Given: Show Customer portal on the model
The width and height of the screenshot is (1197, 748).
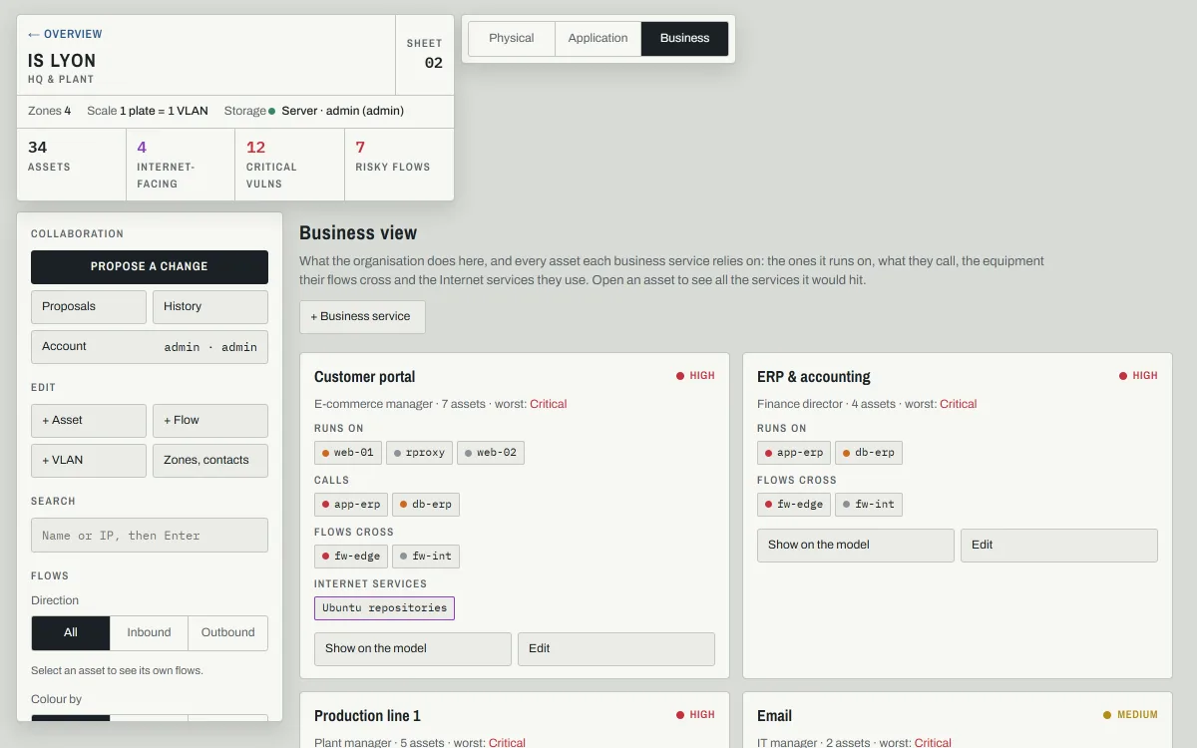Looking at the screenshot, I should [x=413, y=649].
